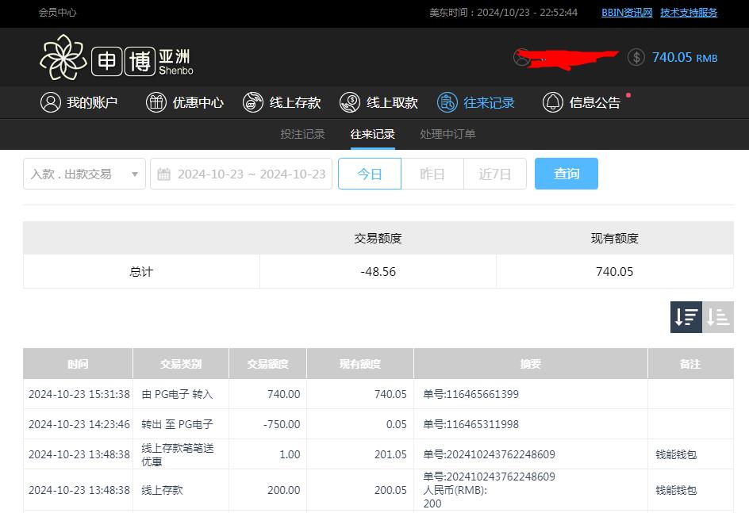The image size is (749, 513).
Task: Switch to the 昨日 date filter
Action: [432, 173]
